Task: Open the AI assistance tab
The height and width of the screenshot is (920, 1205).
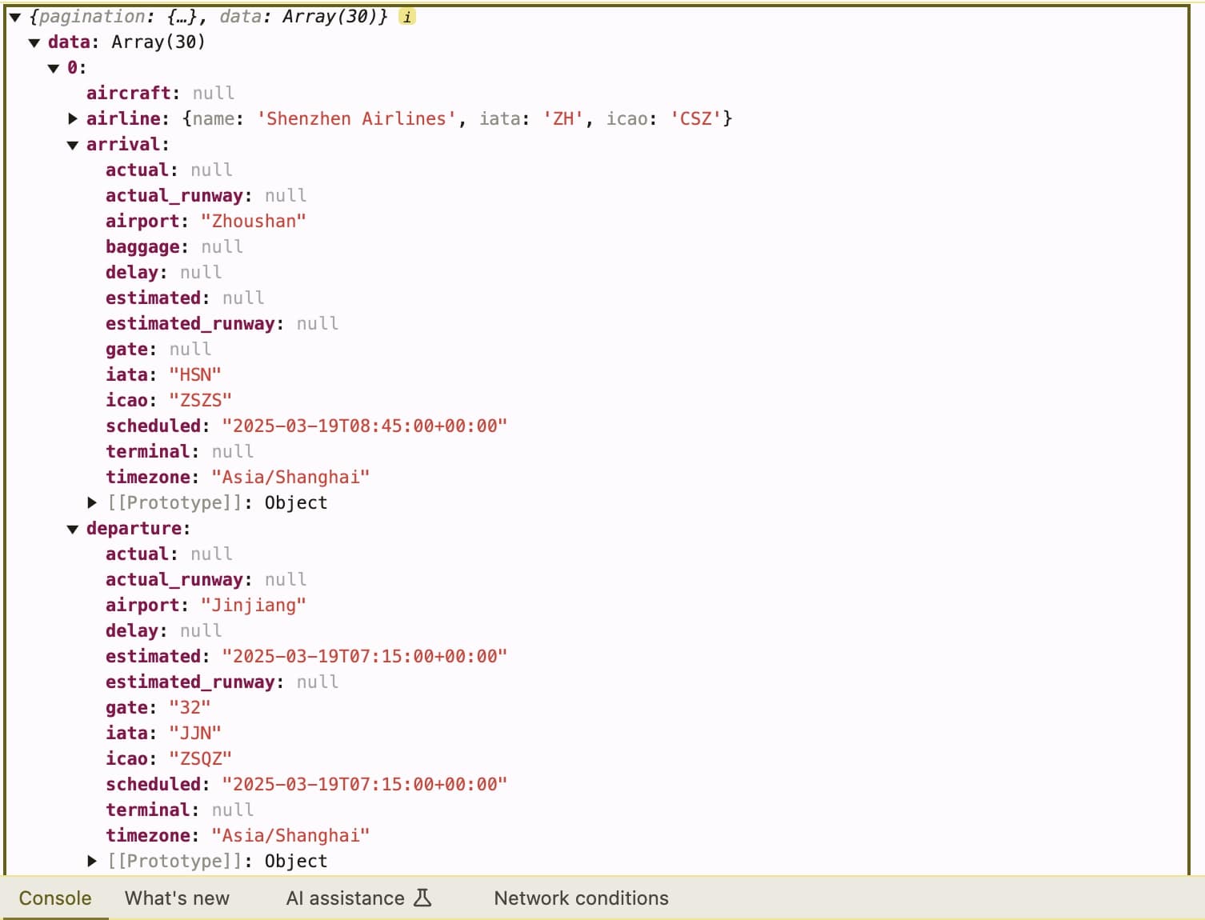Action: (346, 898)
